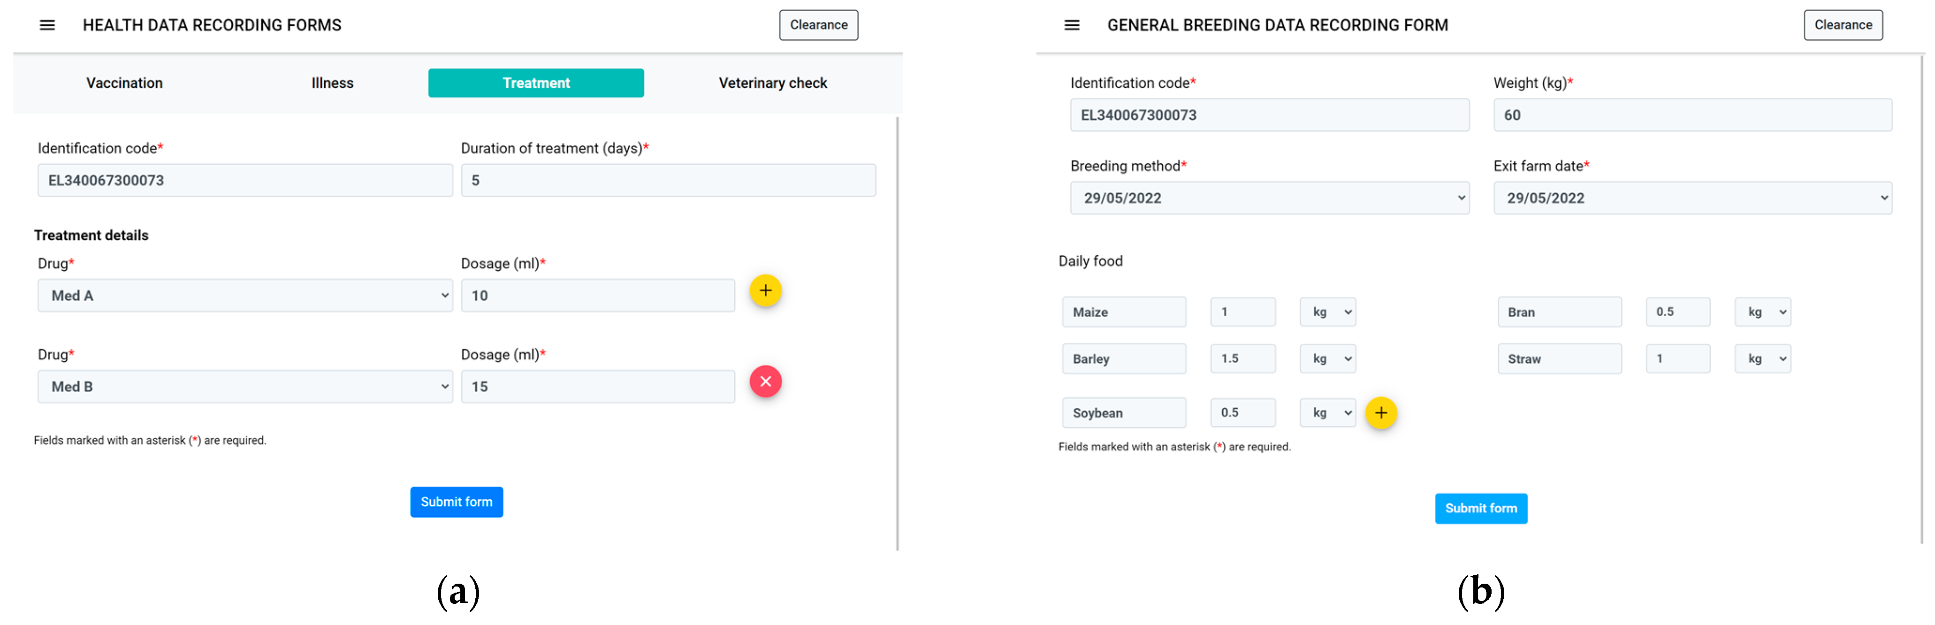Click the Weight (kg) input field

pos(1691,116)
